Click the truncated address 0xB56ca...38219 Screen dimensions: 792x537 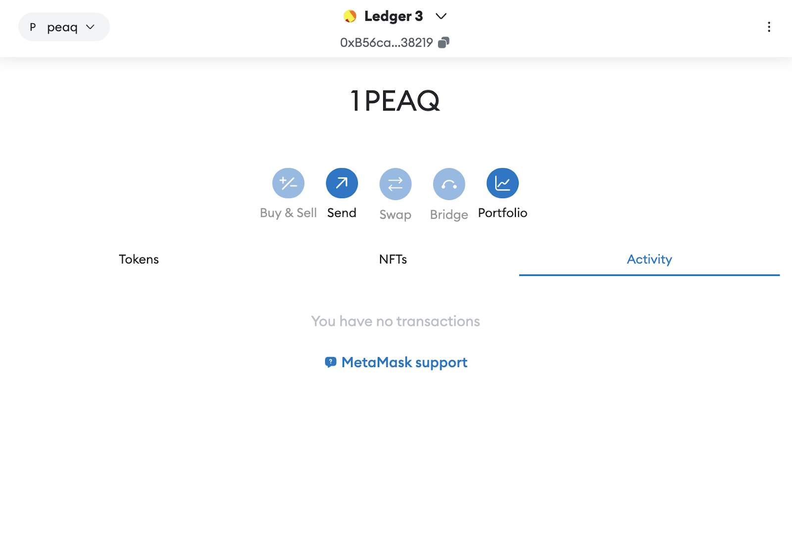pyautogui.click(x=387, y=43)
